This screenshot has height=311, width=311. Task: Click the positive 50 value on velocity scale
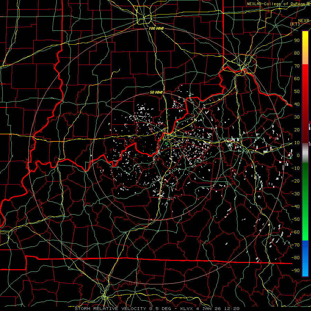click(297, 92)
